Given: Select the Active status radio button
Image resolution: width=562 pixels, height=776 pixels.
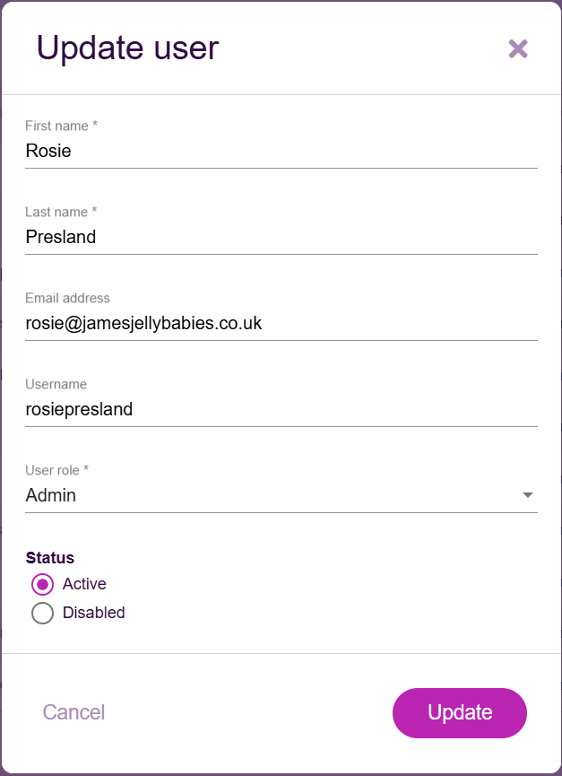Looking at the screenshot, I should 42,584.
